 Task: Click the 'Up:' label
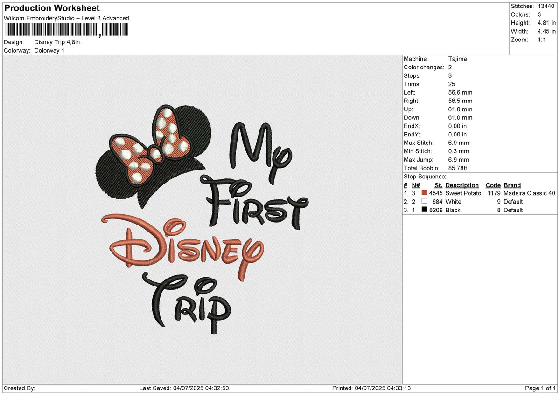coord(409,109)
